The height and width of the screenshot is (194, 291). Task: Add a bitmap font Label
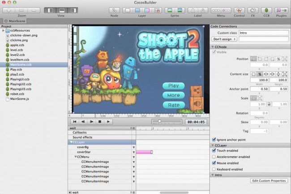193,10
